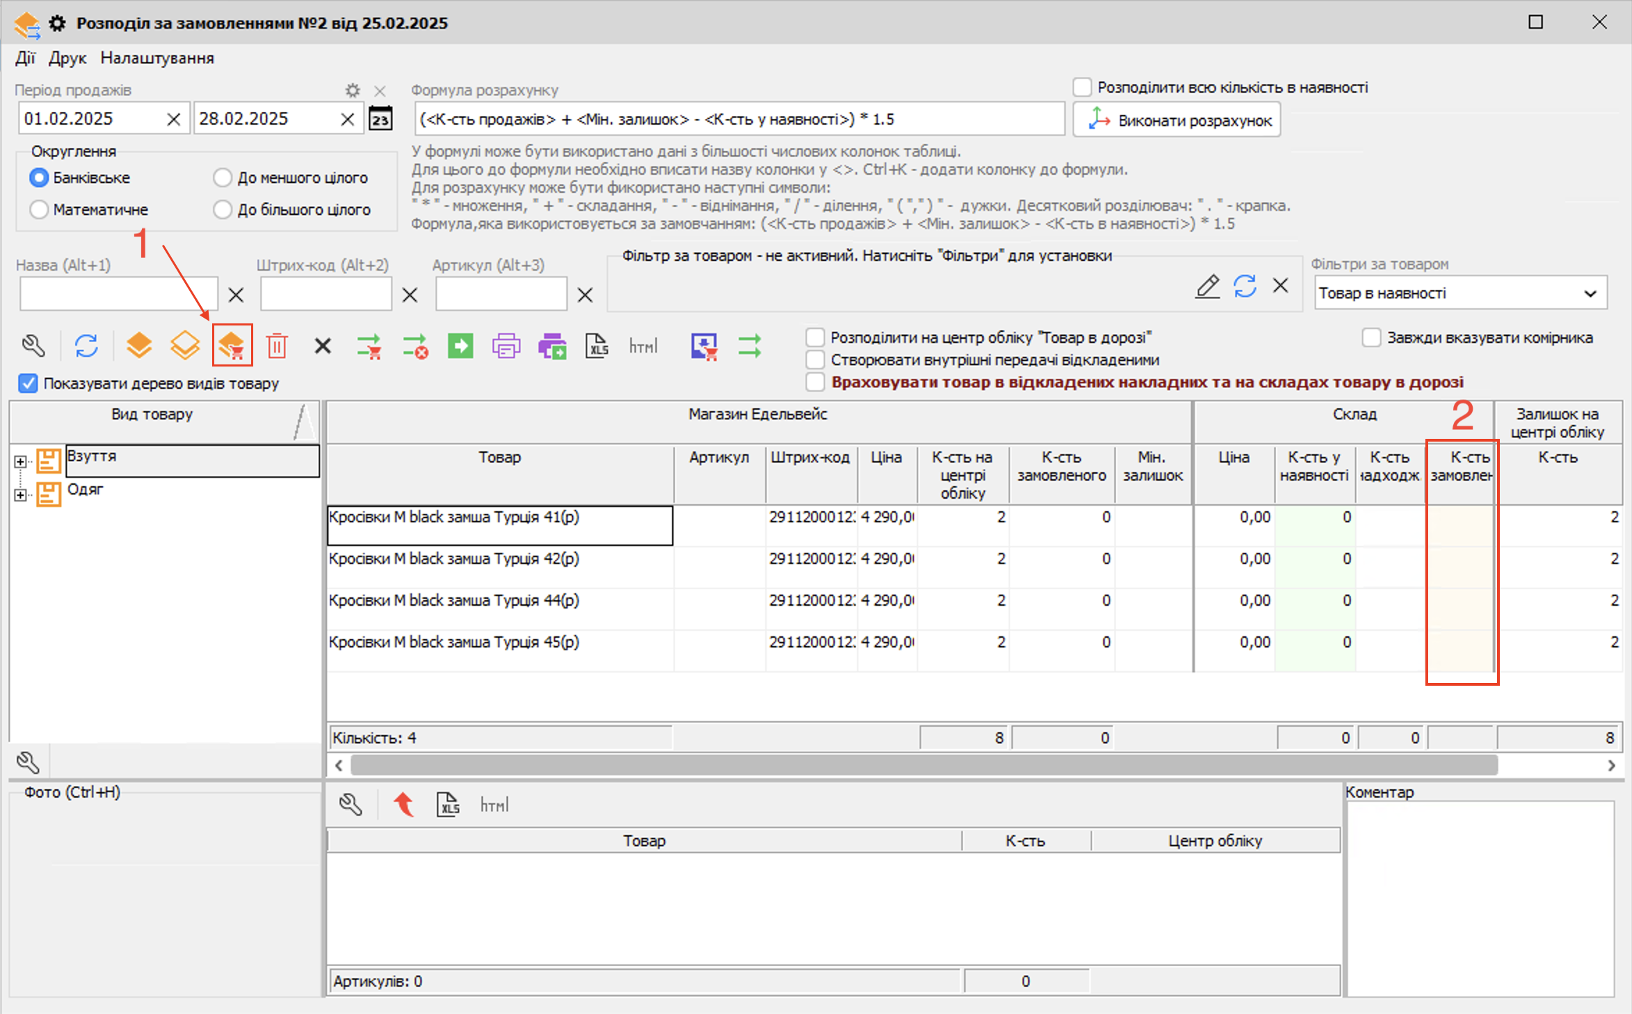The image size is (1632, 1014).
Task: Click the red trash delete icon
Action: (277, 346)
